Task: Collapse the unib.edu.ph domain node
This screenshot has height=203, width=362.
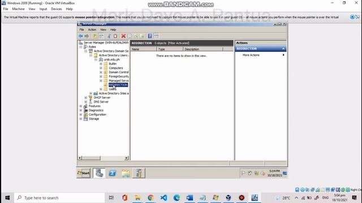Action: (x=96, y=60)
